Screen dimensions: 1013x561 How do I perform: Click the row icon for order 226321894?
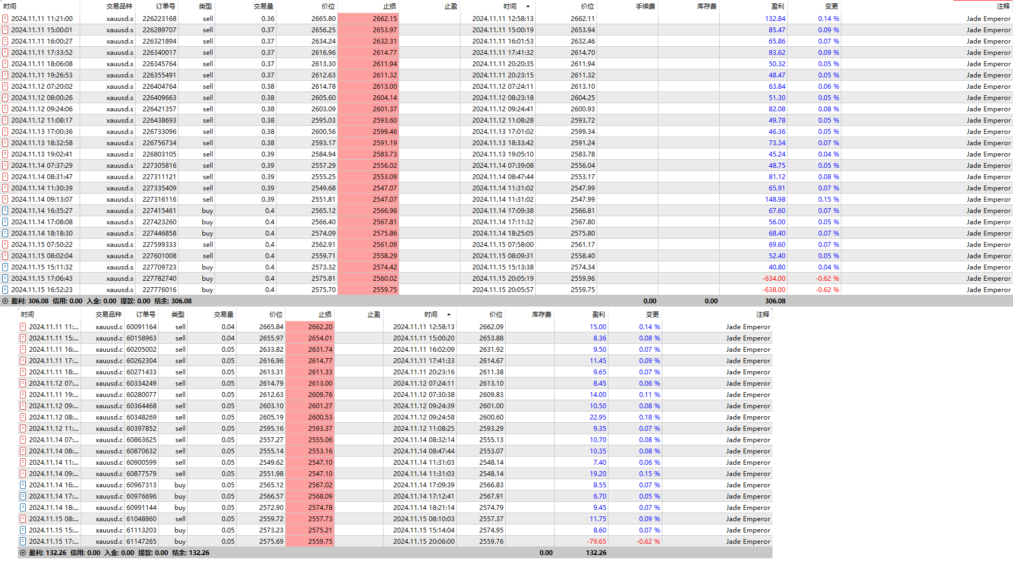(5, 41)
